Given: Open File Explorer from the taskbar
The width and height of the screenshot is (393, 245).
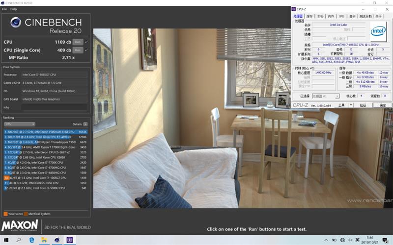Looking at the screenshot, I should (x=45, y=240).
